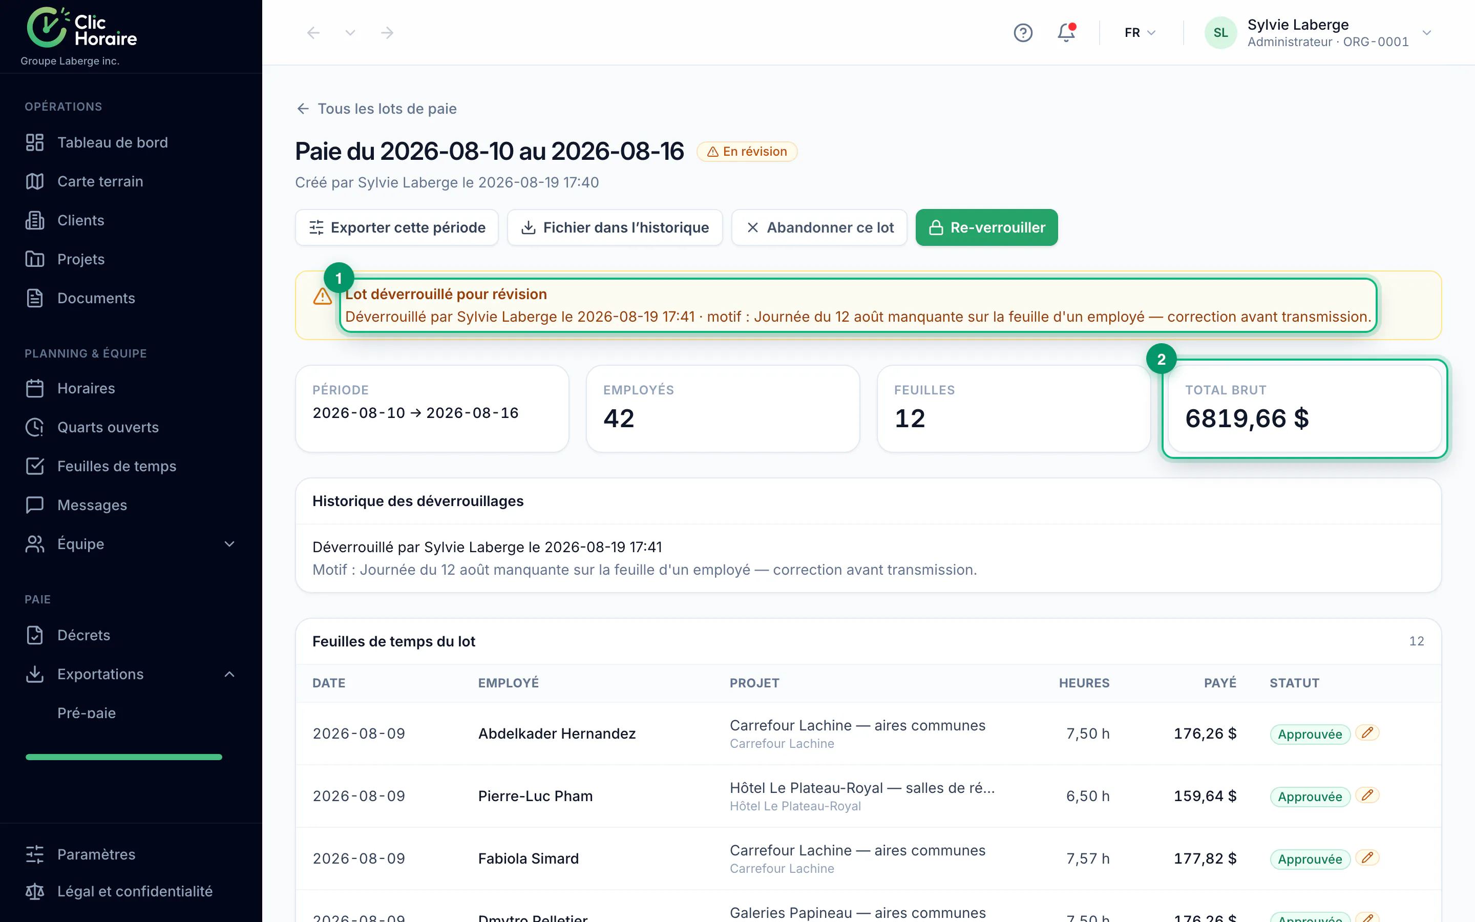Click the Feuilles de temps checkbox icon
Viewport: 1475px width, 922px height.
[35, 467]
